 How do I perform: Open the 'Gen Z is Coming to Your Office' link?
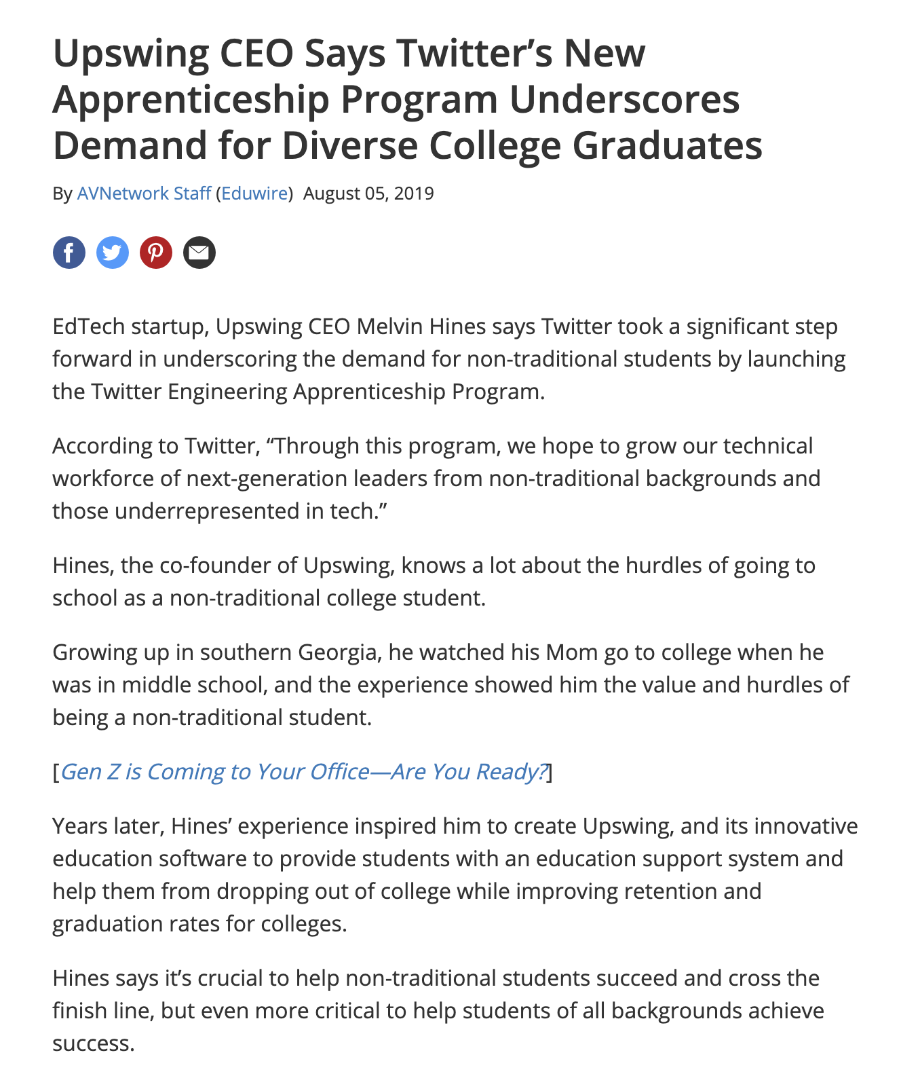[x=303, y=772]
